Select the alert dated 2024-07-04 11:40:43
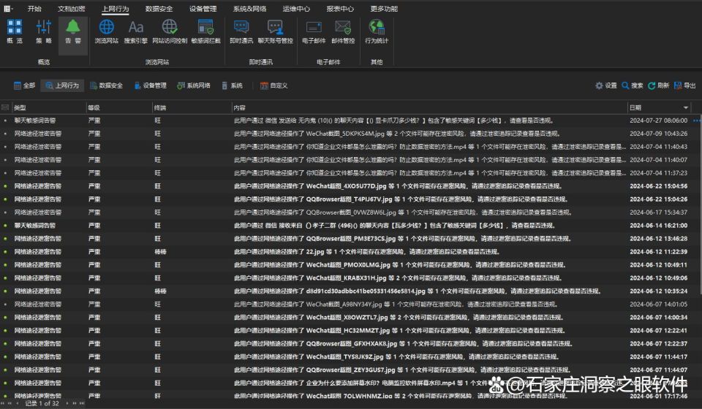702x409 pixels. 346,147
